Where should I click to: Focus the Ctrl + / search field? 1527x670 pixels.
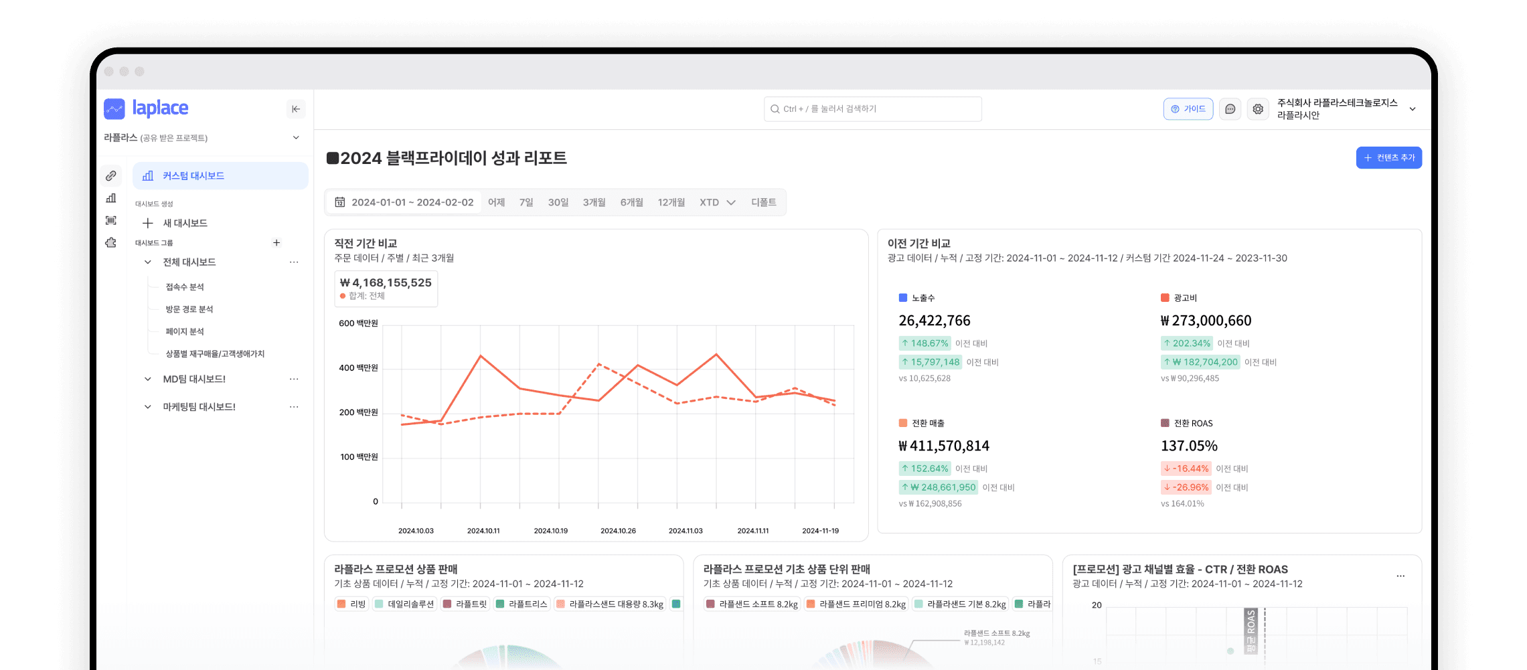coord(873,109)
